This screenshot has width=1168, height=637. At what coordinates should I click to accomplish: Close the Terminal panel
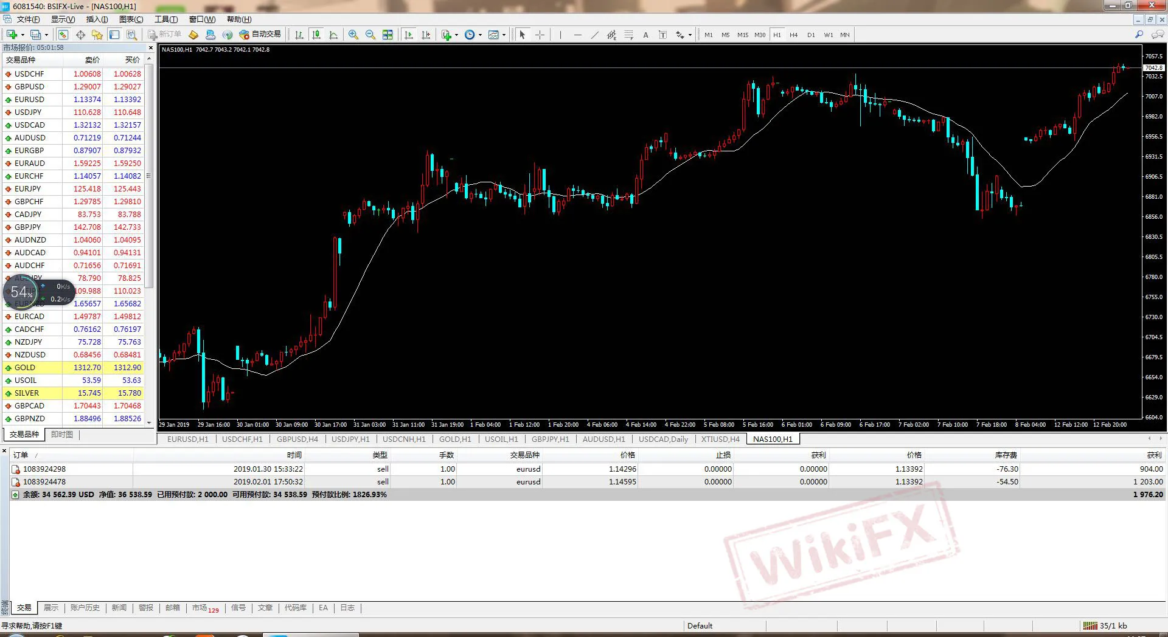[4, 451]
